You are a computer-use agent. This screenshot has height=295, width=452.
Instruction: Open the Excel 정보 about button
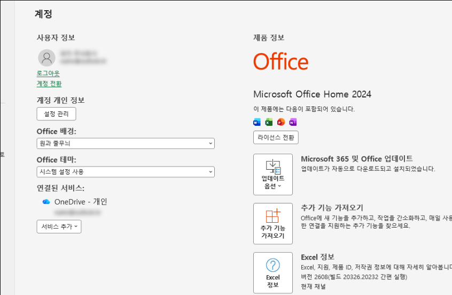tap(273, 273)
